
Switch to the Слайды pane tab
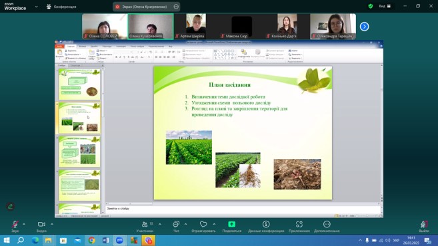tap(61, 65)
